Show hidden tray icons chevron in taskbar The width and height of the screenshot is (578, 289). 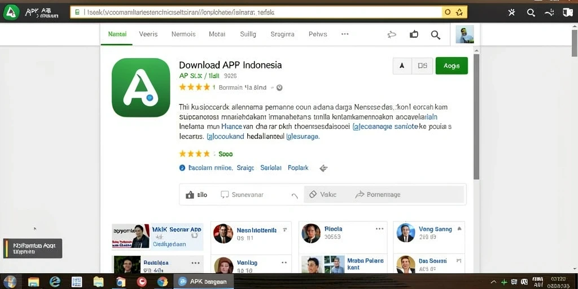(493, 282)
